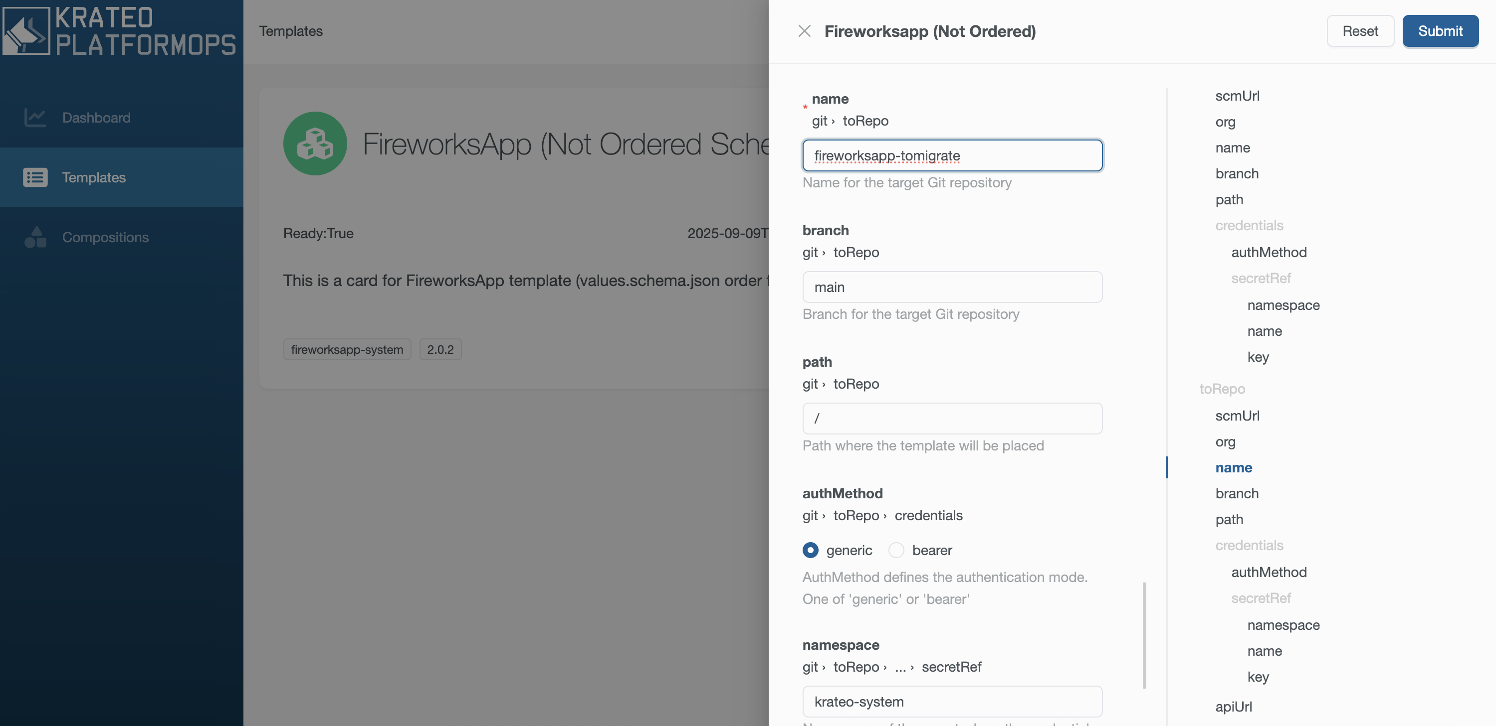Click the Compositions shapes icon
1496x726 pixels.
pos(35,237)
